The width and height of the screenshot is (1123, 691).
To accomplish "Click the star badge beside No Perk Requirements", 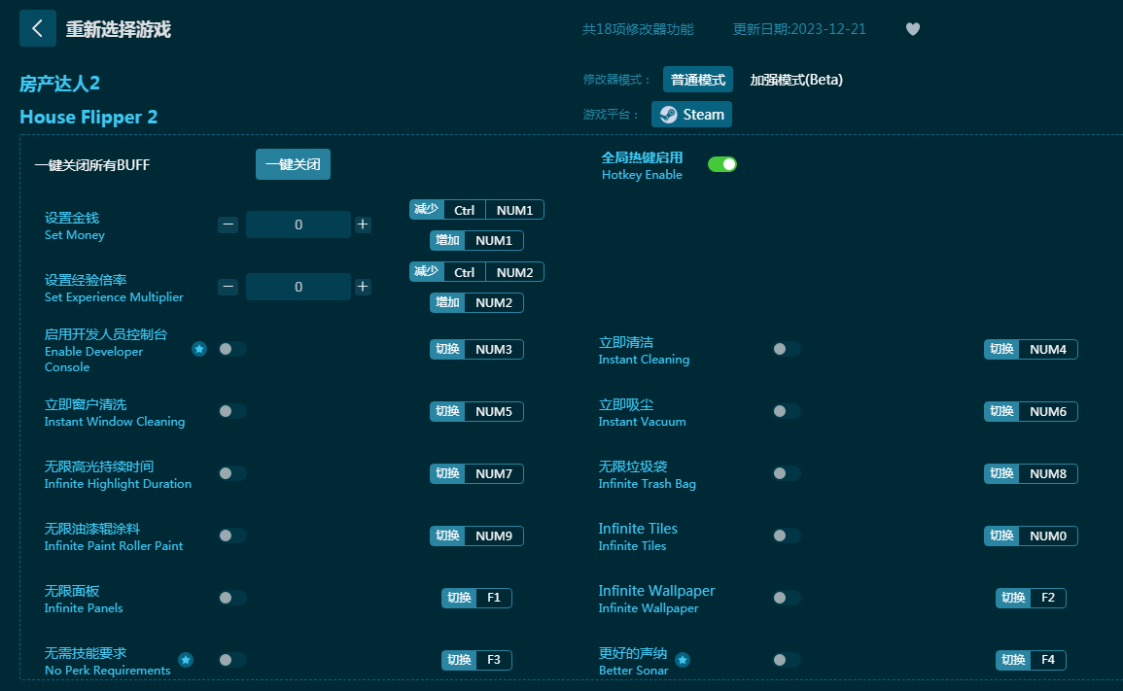I will [x=186, y=660].
